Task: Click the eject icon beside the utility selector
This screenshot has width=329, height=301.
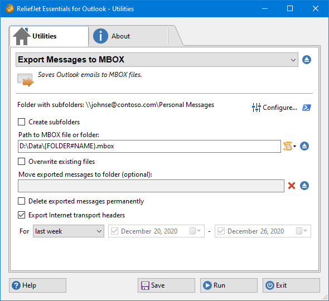Action: 307,60
